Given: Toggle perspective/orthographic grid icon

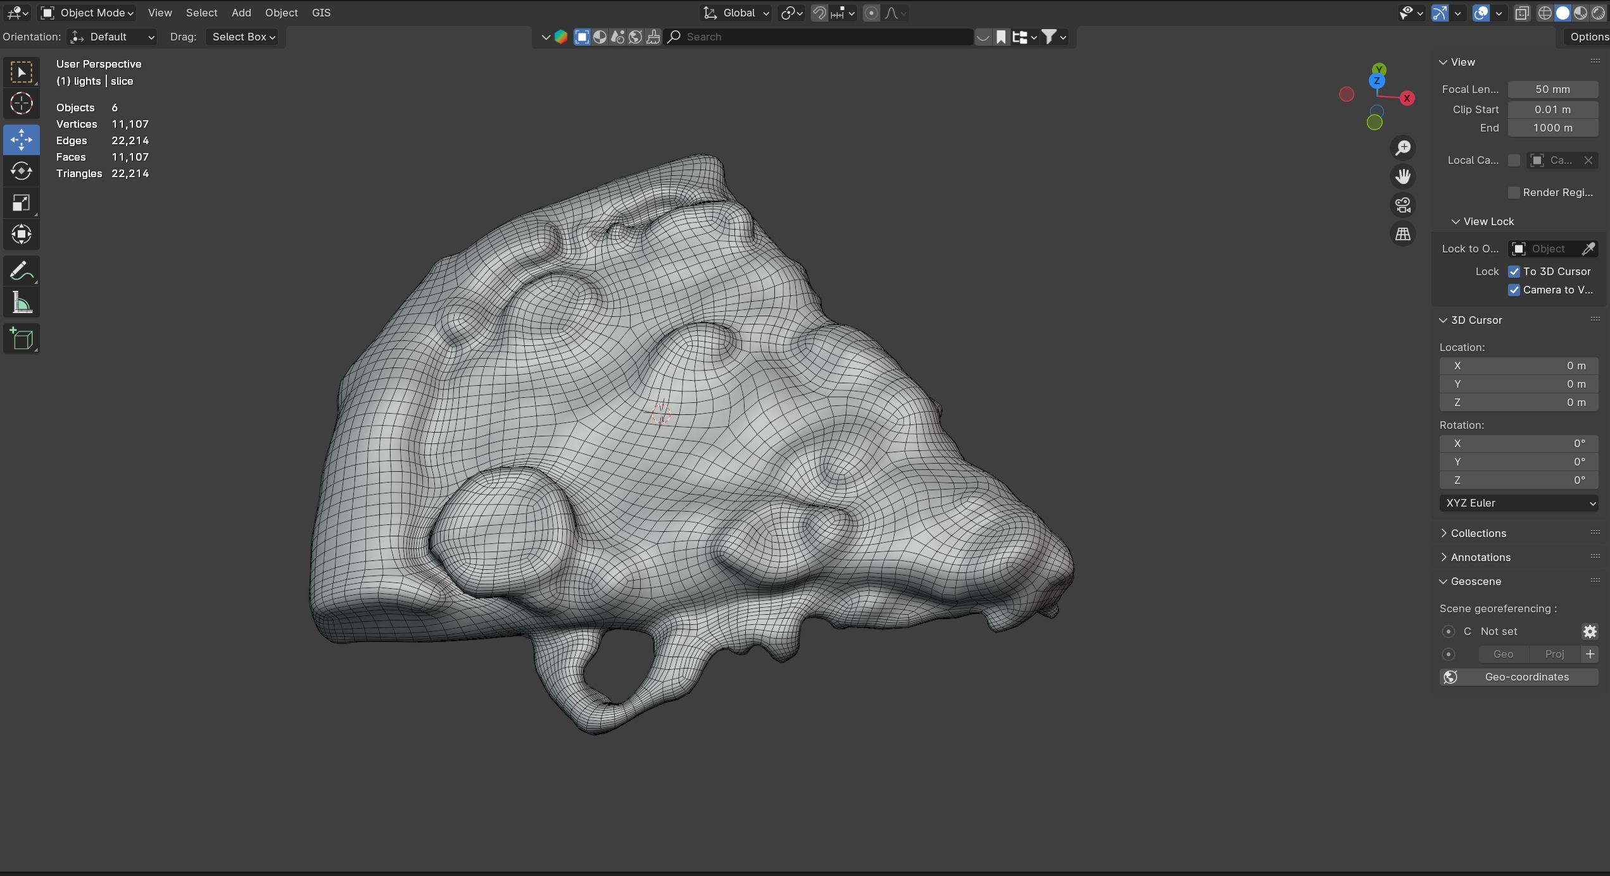Looking at the screenshot, I should point(1403,234).
